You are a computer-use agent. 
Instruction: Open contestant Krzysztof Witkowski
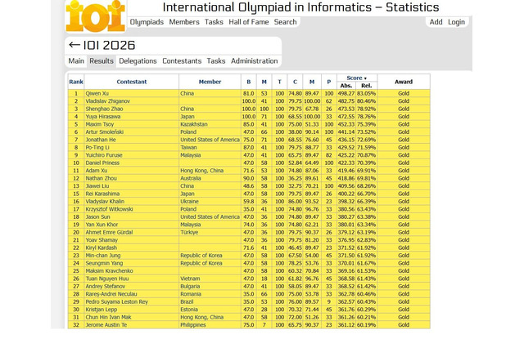[109, 209]
